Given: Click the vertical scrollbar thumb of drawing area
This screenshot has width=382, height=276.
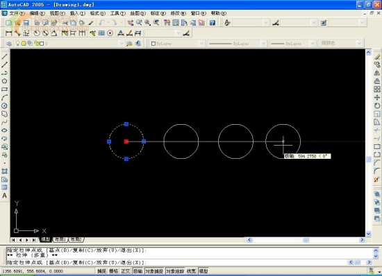Looking at the screenshot, I should pyautogui.click(x=369, y=159).
